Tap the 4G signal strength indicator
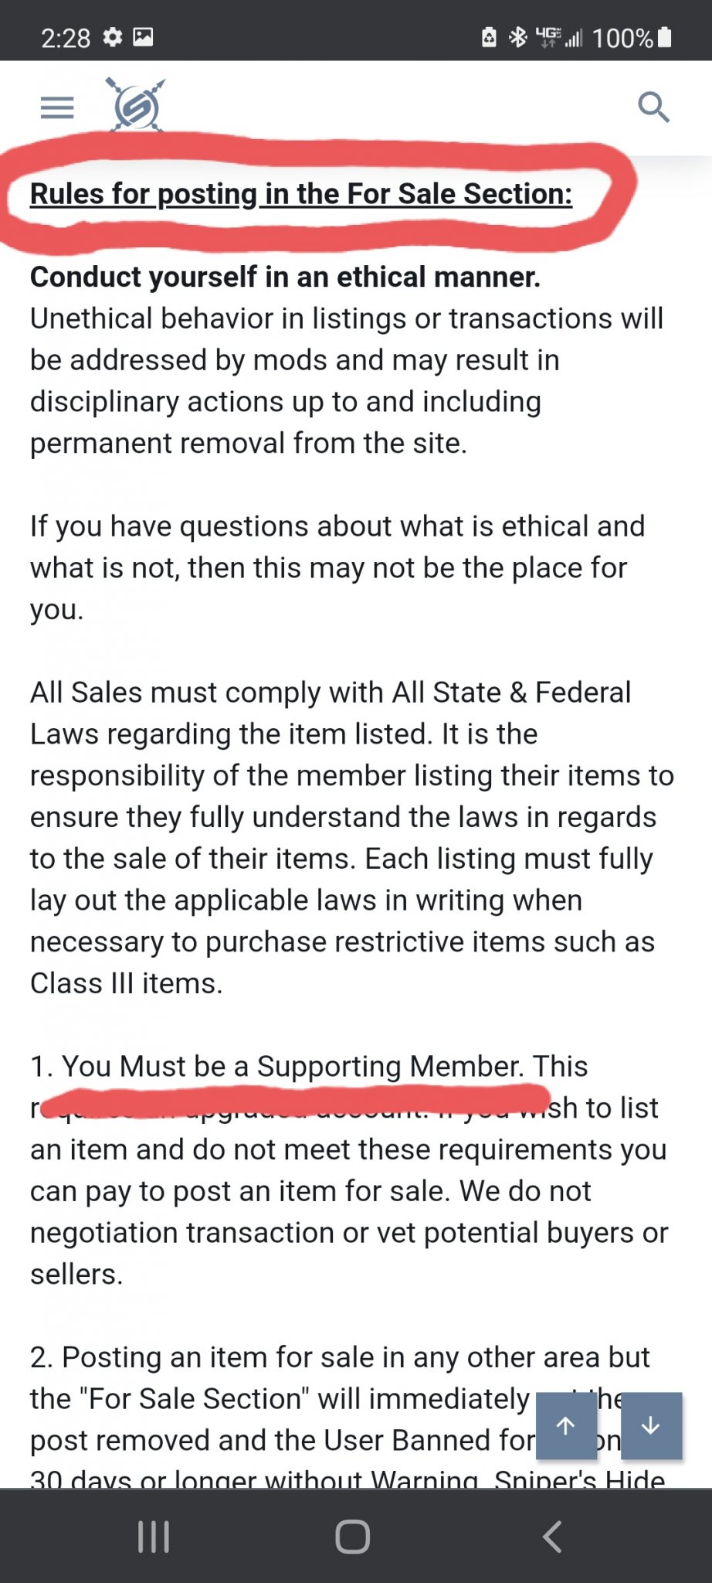Screen dimensions: 712x1583 pos(559,37)
